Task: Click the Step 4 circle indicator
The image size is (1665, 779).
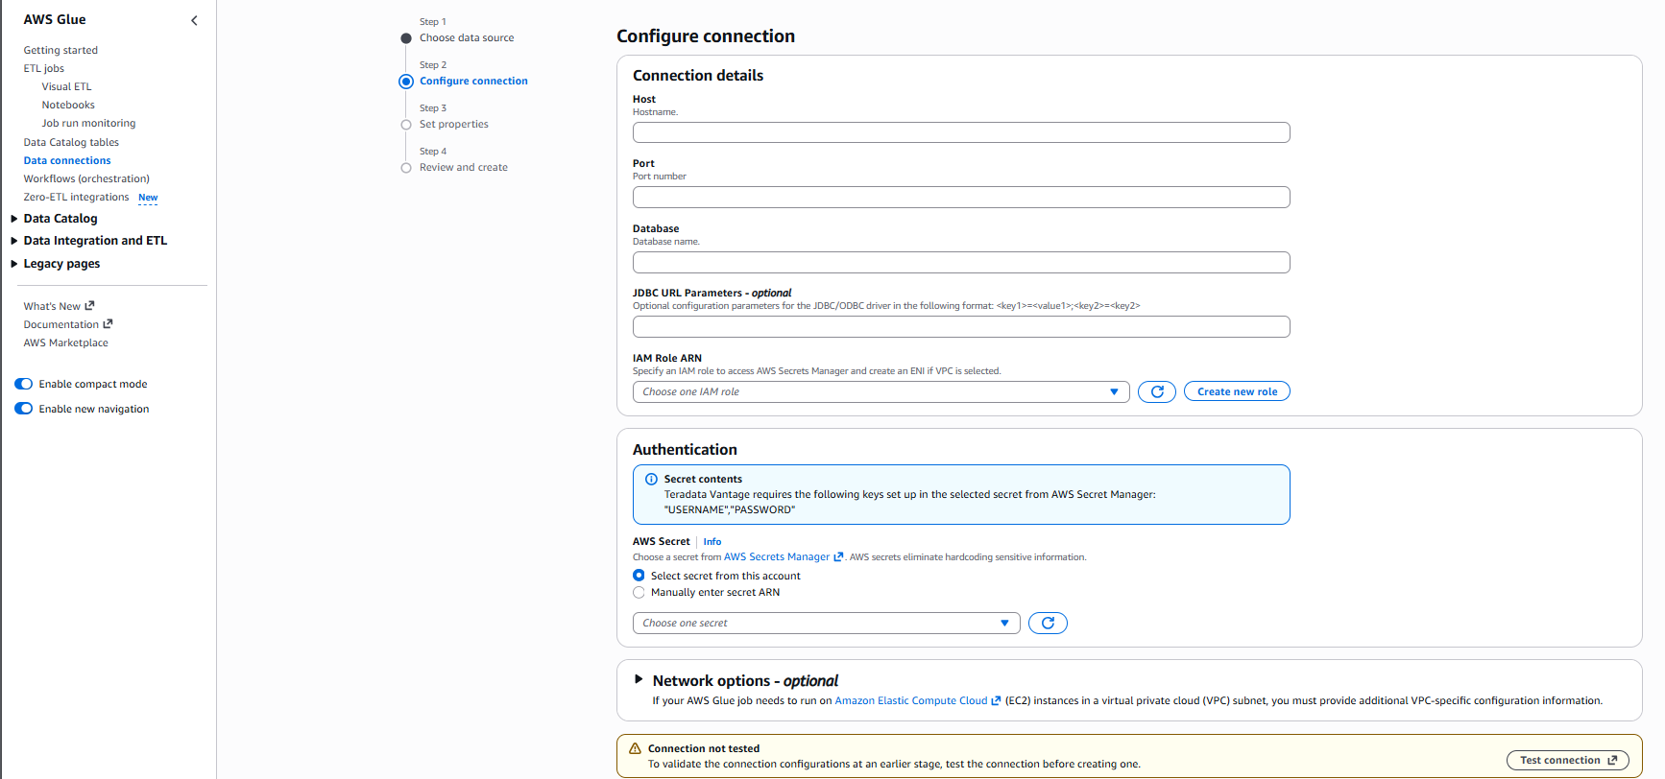Action: click(x=406, y=168)
